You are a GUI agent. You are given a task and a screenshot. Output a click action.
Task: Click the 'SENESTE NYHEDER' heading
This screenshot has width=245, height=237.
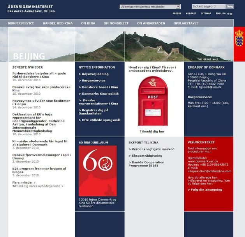pos(28,67)
